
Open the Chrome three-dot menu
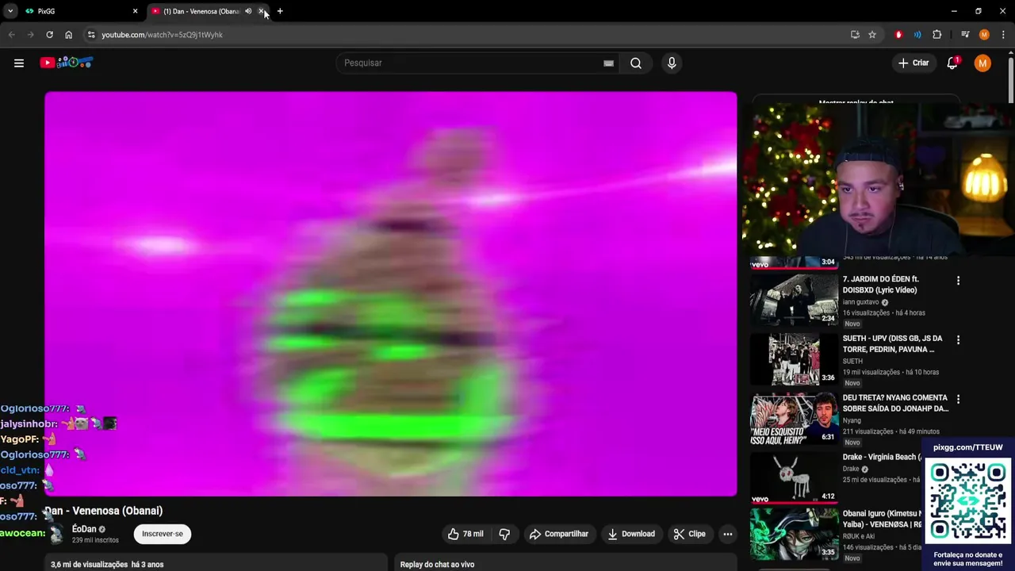(1003, 35)
